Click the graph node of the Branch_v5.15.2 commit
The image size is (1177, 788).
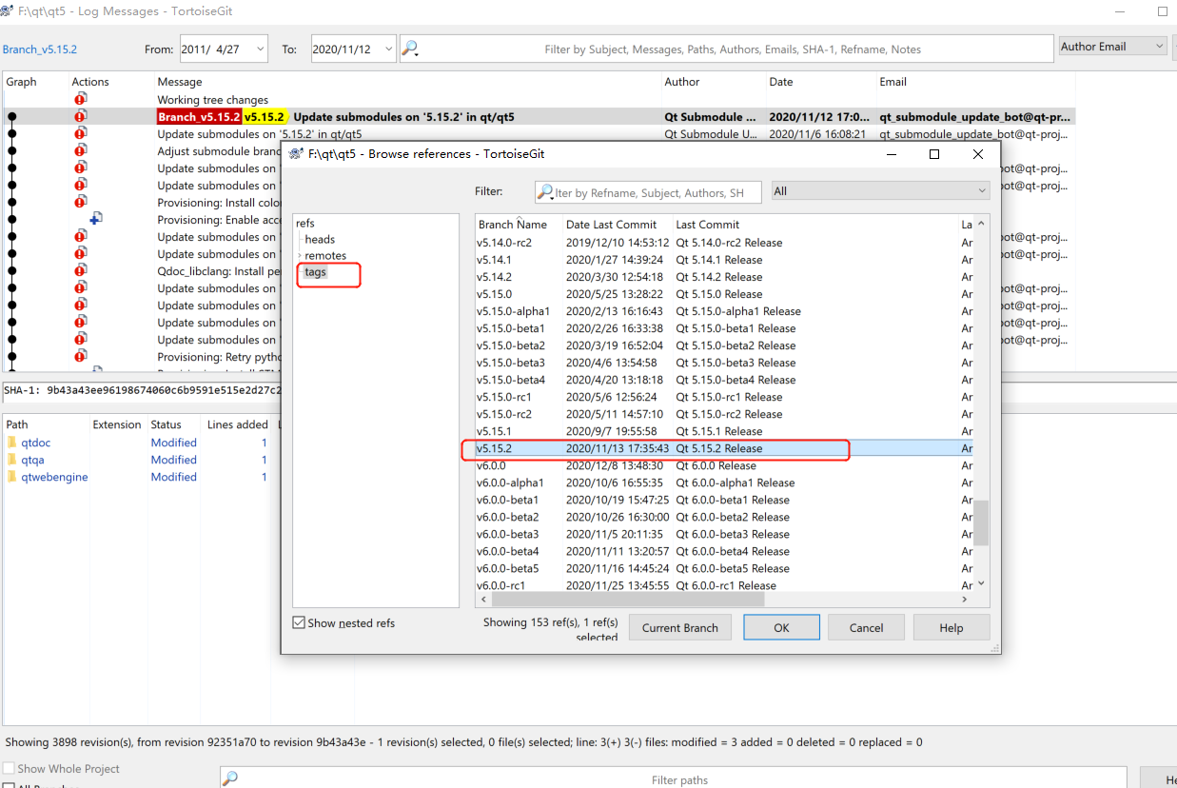(x=12, y=116)
